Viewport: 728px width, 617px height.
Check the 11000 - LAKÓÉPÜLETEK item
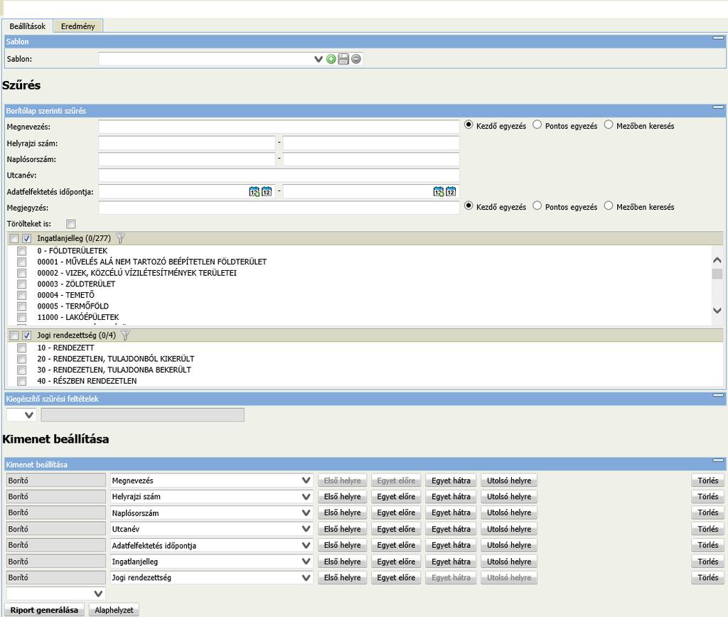[x=22, y=318]
